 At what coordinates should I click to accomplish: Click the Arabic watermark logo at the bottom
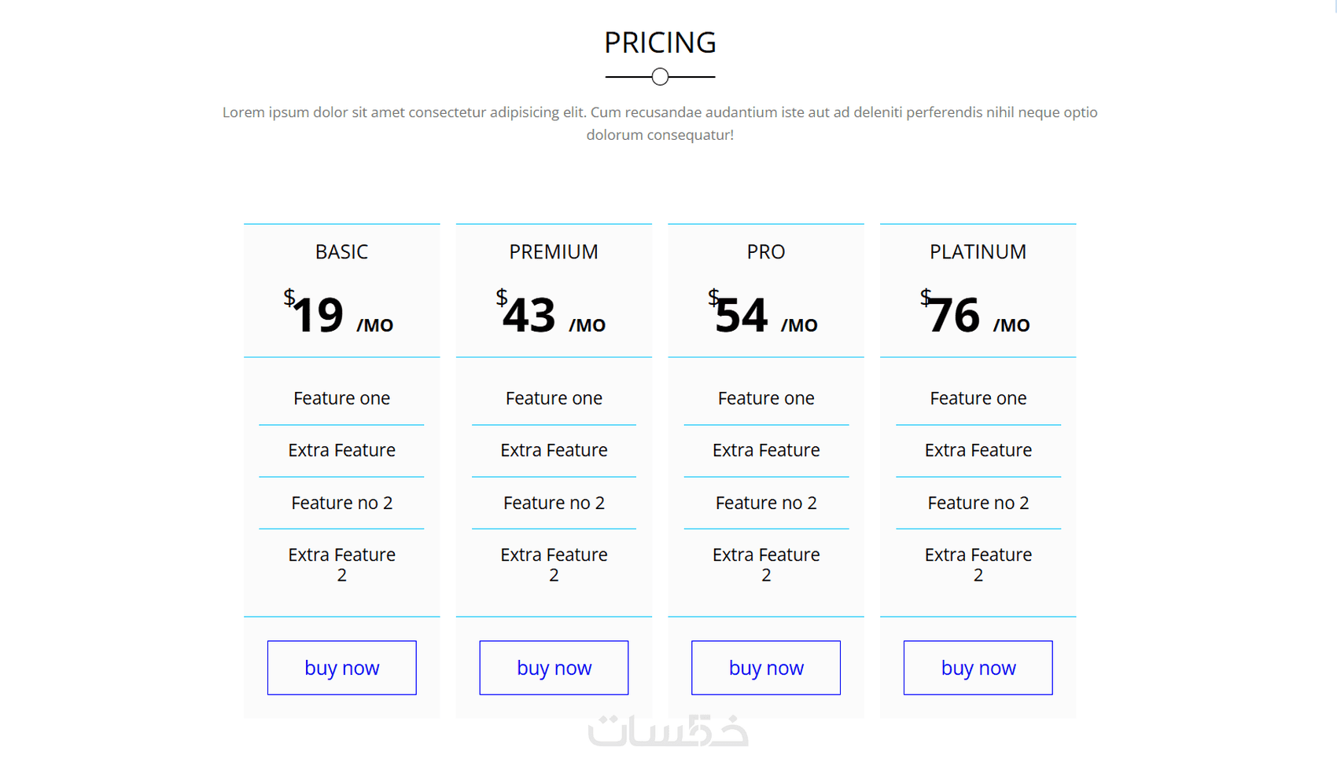[668, 731]
